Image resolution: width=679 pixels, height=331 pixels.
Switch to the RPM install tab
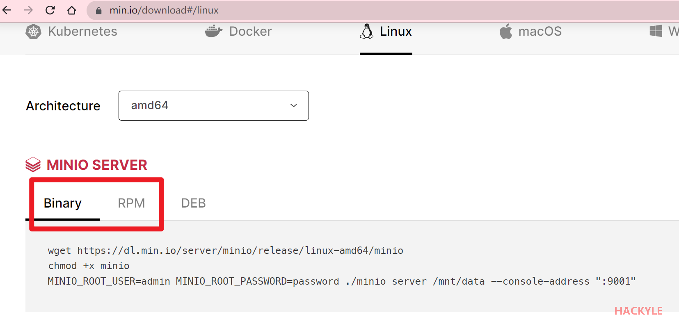131,203
